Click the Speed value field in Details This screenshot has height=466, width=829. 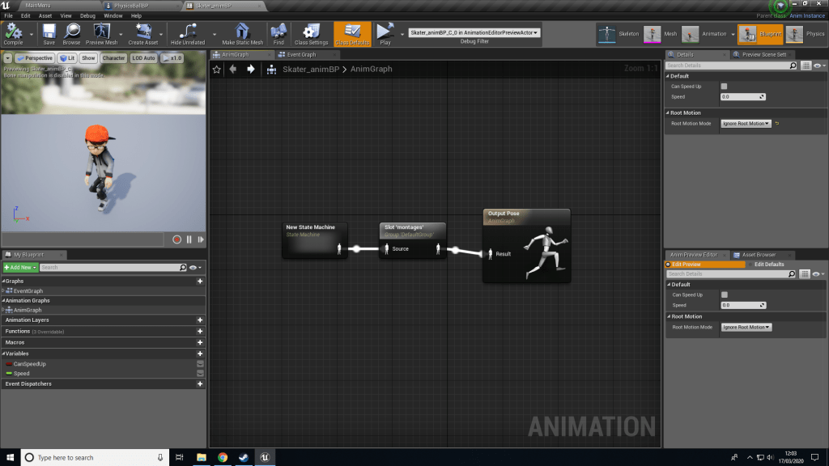743,96
